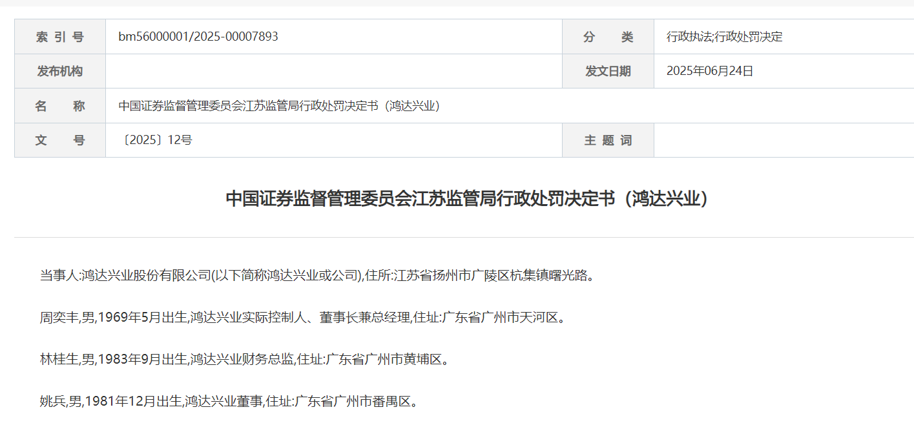
Task: Click the index number bm56000001/2025-00007893
Action: click(198, 37)
